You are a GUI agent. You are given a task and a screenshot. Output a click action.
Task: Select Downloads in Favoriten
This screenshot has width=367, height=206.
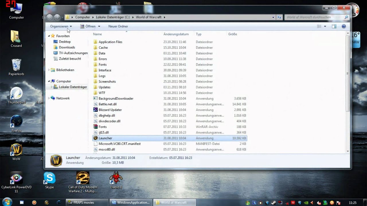(x=67, y=47)
